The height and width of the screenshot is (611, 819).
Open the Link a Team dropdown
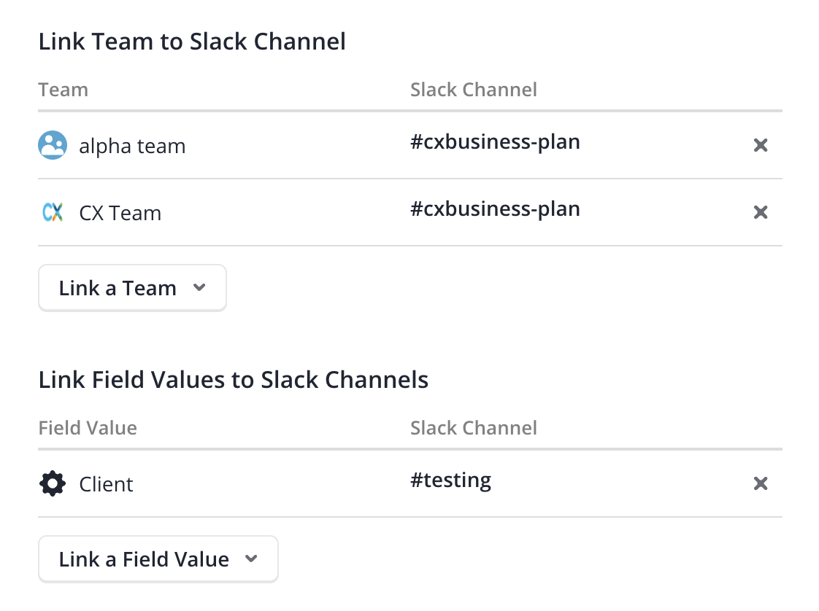(x=132, y=288)
